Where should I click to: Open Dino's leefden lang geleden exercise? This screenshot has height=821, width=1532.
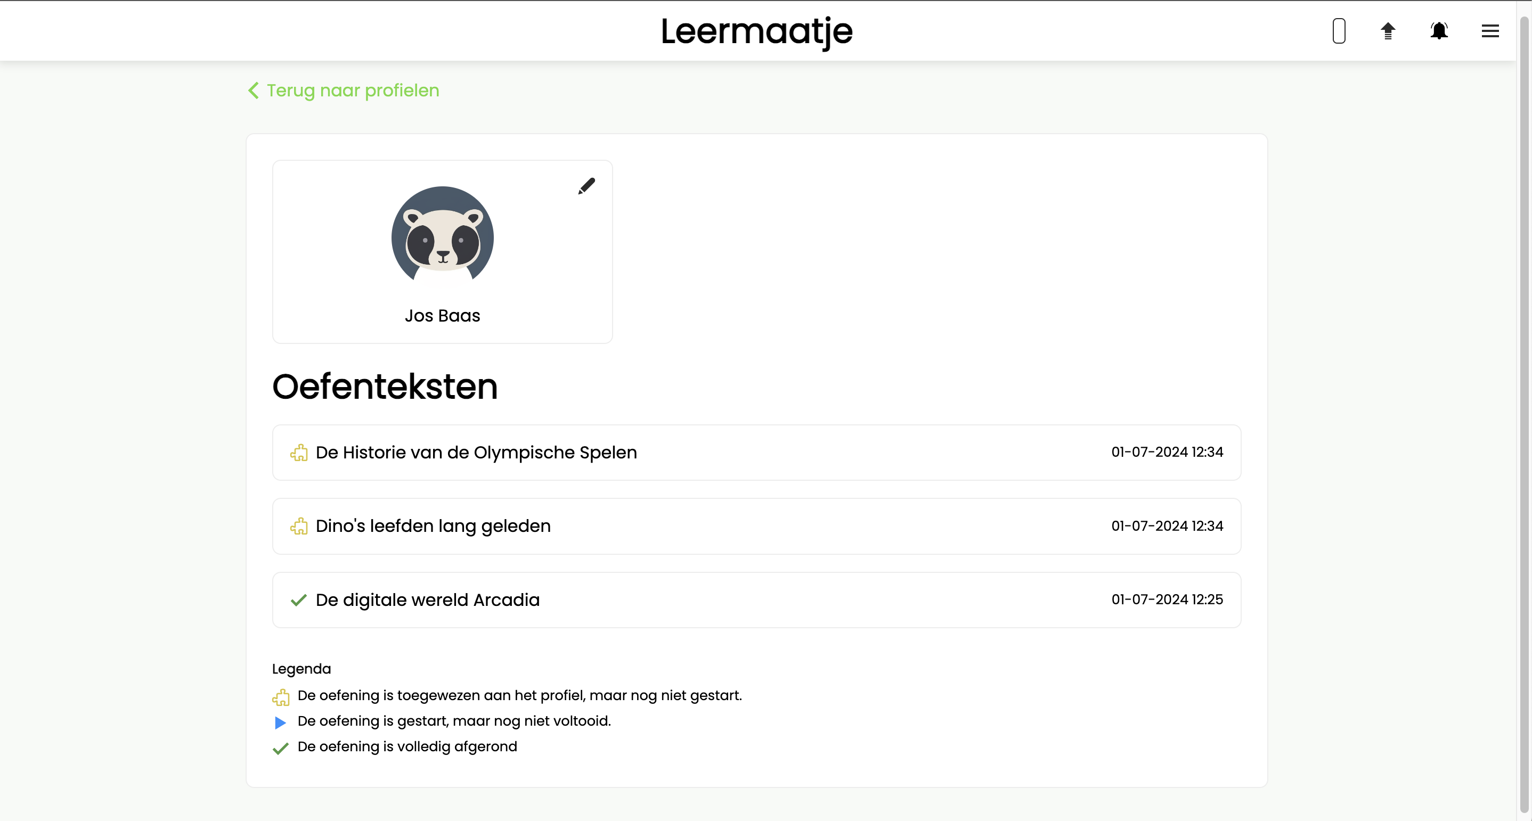tap(433, 526)
